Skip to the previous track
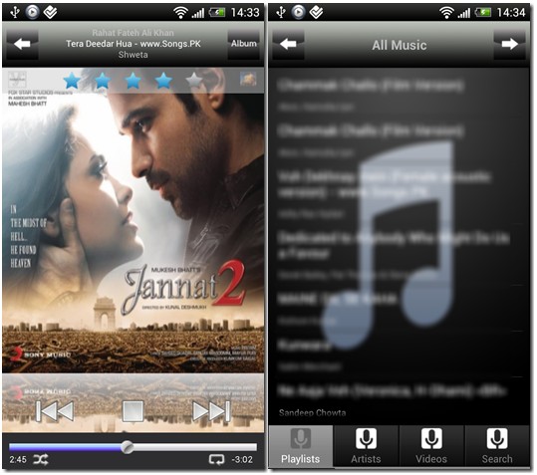The height and width of the screenshot is (475, 537). point(55,410)
